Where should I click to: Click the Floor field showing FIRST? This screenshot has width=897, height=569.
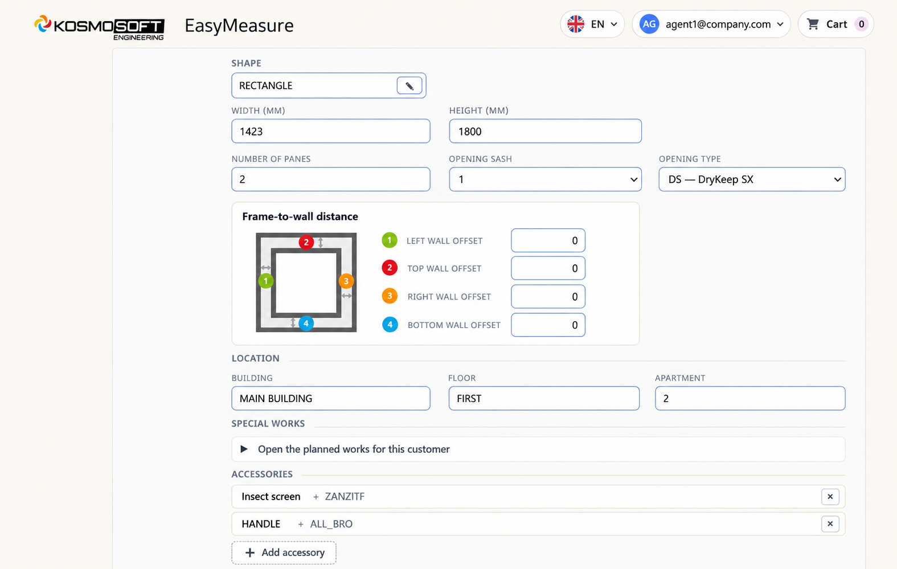[x=544, y=398]
